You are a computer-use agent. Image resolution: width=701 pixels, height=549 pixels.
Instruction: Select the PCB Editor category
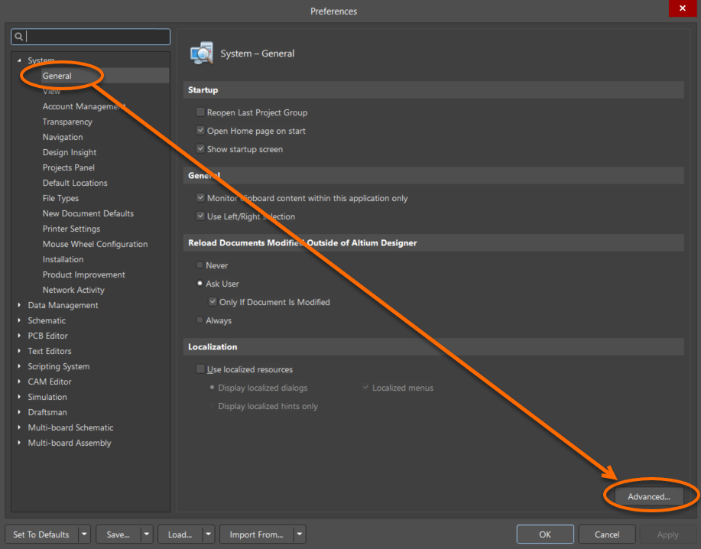click(48, 336)
